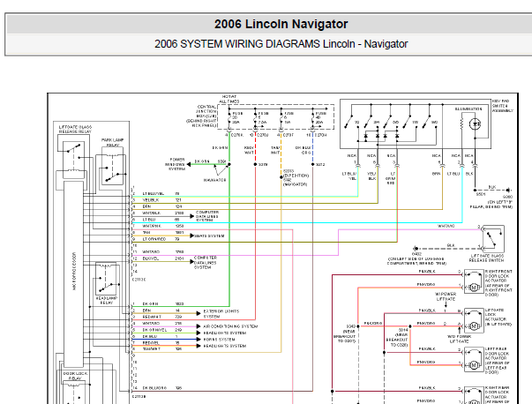Viewport: 532px width, 404px height.
Task: Click the 'DOOR LOCK RELAY' label
Action: 75,376
